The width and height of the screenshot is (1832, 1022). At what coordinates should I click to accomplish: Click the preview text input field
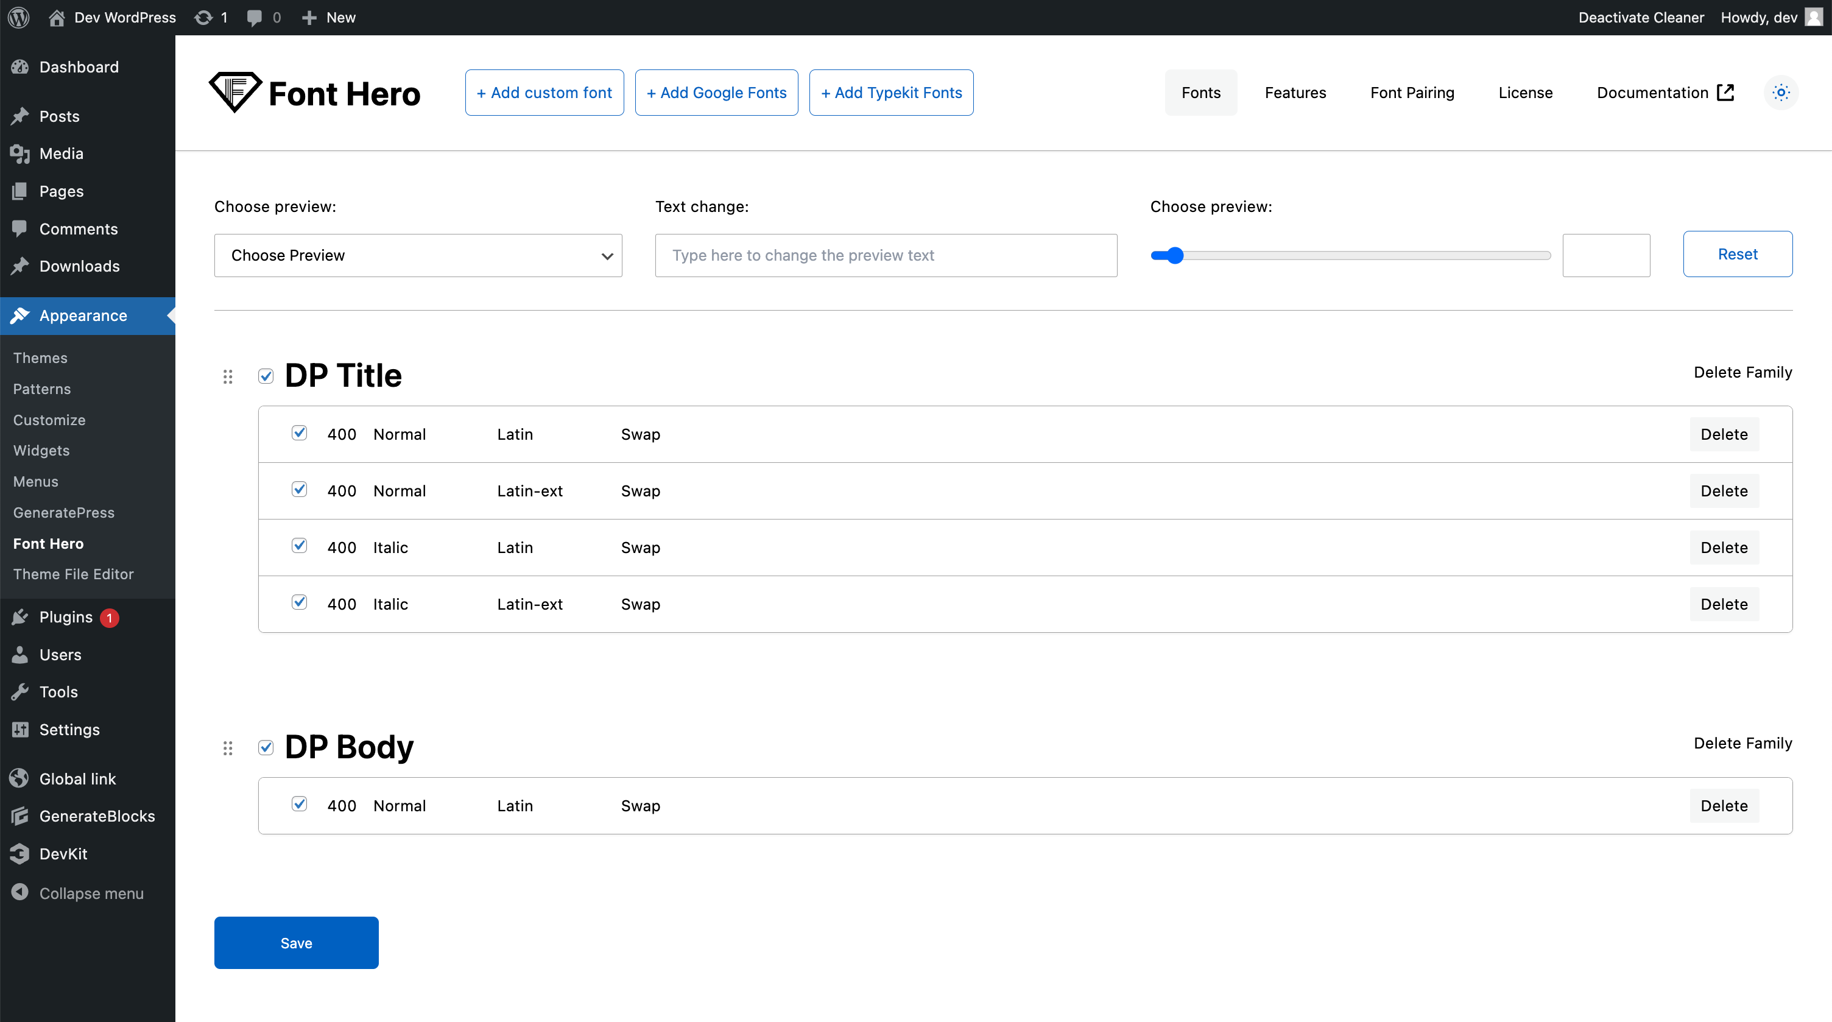tap(886, 254)
